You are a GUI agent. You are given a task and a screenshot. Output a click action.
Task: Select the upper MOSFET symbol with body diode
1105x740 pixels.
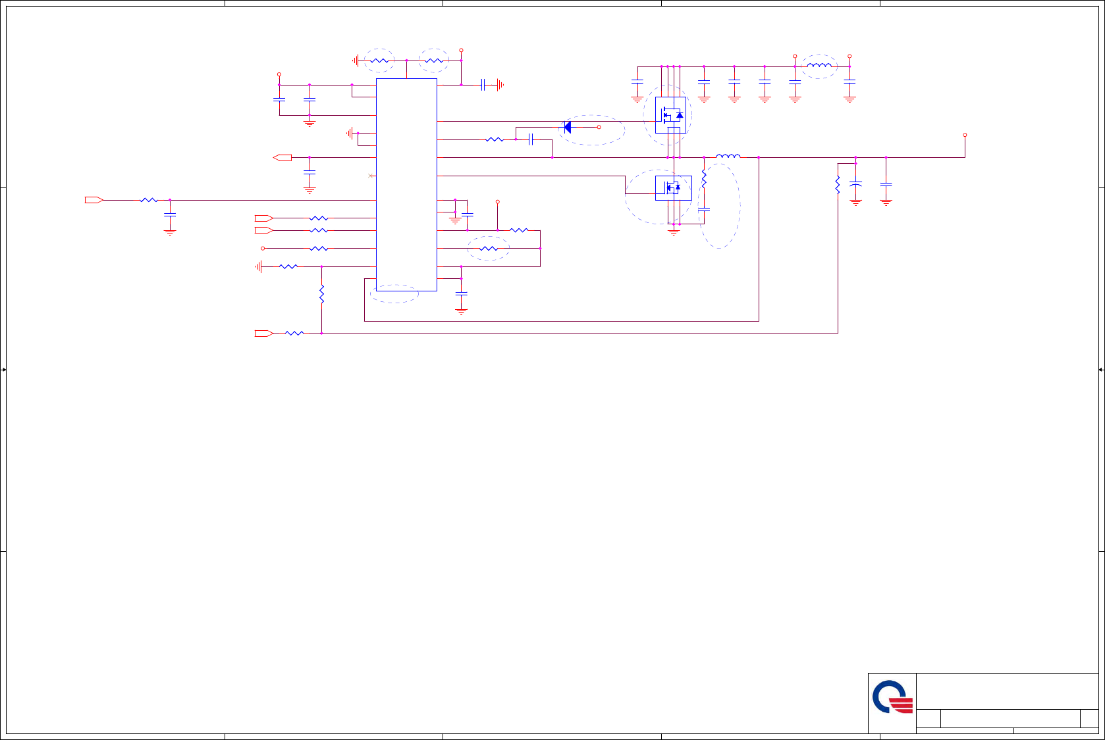pos(670,115)
